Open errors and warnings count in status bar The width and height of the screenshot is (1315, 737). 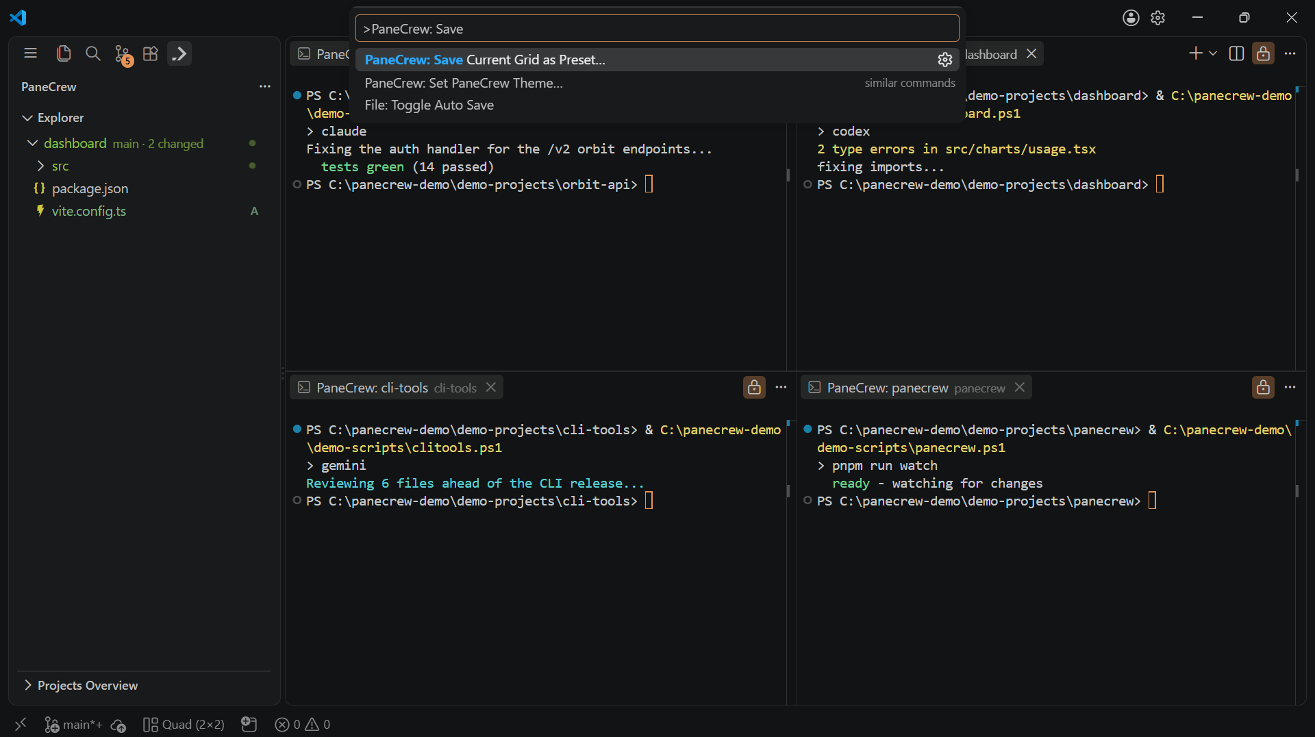(303, 724)
